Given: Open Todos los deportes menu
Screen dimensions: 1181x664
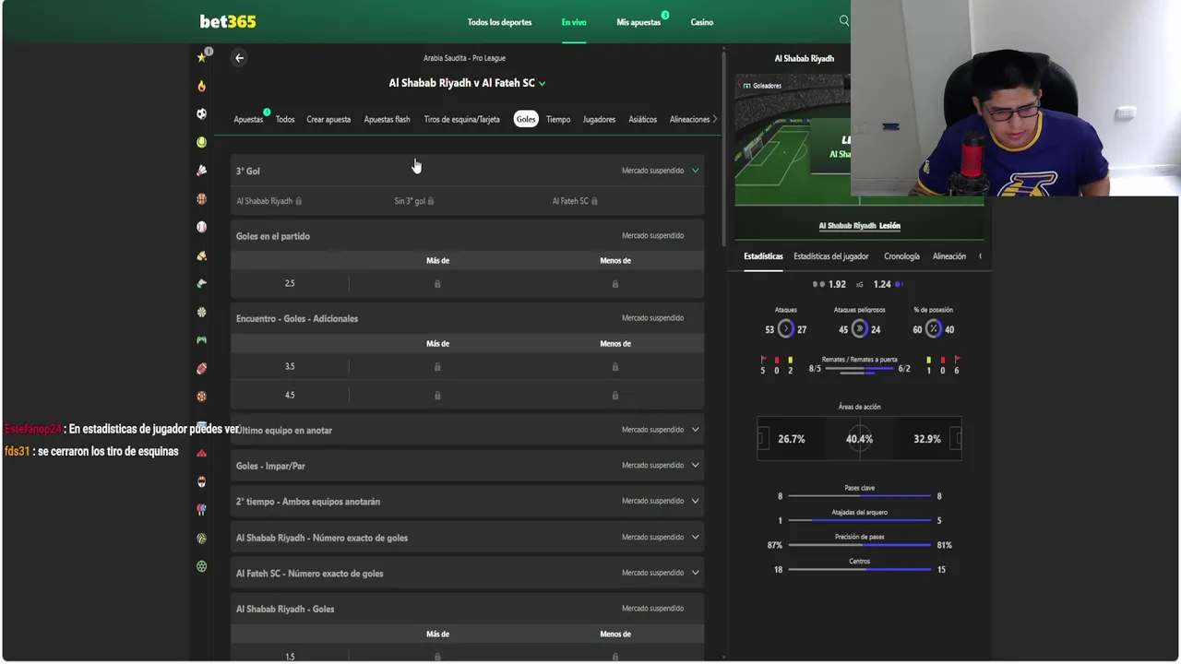Looking at the screenshot, I should coord(499,22).
